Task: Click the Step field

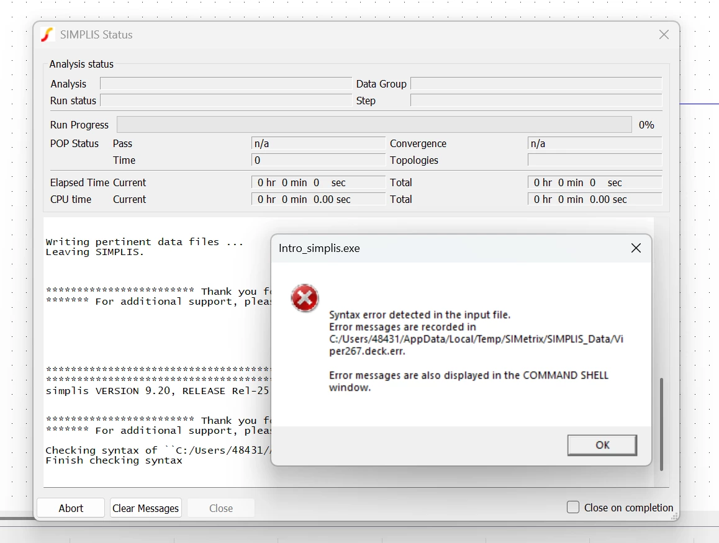Action: [x=536, y=101]
